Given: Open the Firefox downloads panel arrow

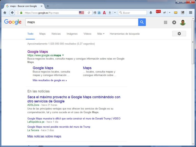Looking at the screenshot, I should coord(151,13).
